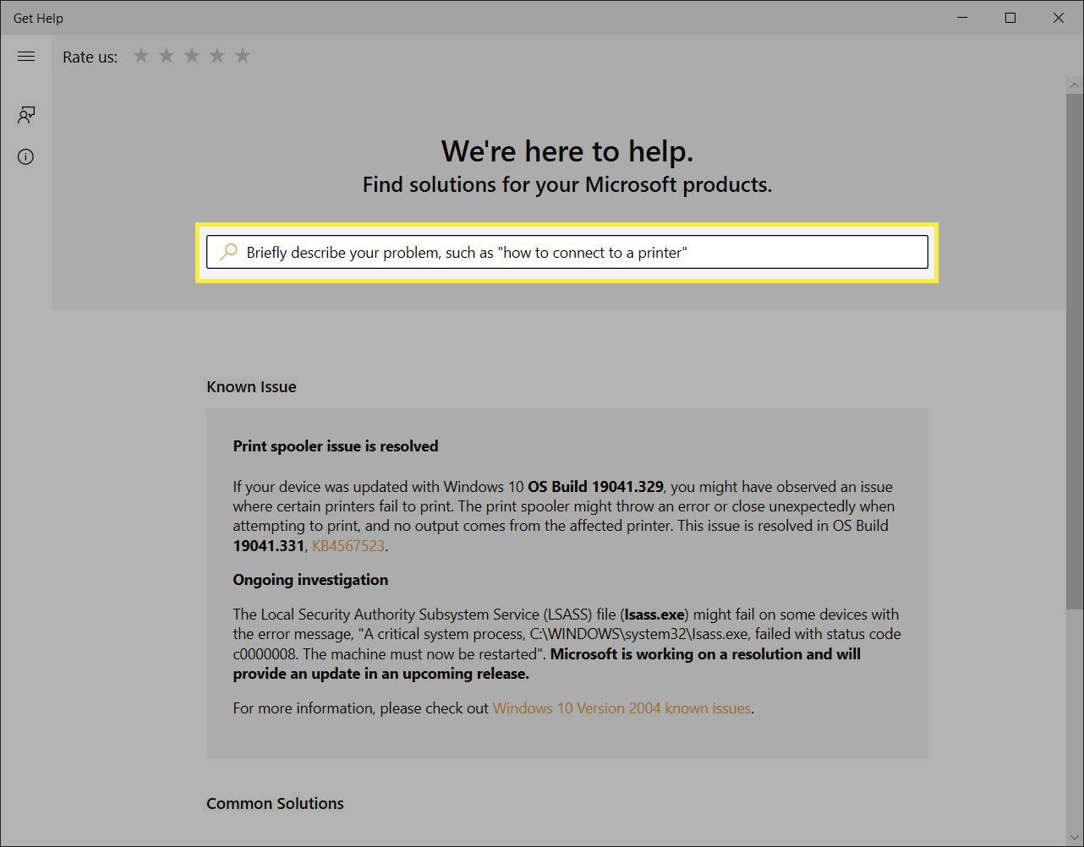Close the Get Help window
1084x847 pixels.
coord(1058,18)
